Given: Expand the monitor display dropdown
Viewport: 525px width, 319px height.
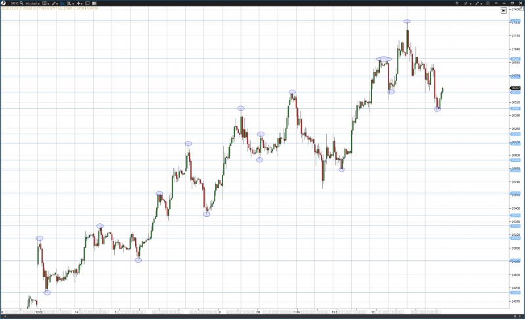Looking at the screenshot, I should 47,3.
